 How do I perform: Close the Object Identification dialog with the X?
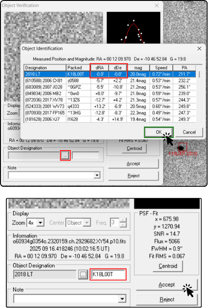point(199,48)
